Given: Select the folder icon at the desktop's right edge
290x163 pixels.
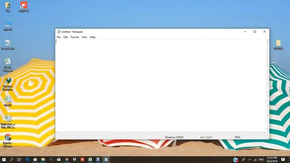Looking at the screenshot, I should coord(278,45).
